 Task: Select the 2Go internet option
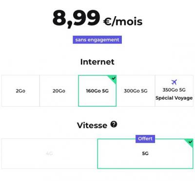20,91
